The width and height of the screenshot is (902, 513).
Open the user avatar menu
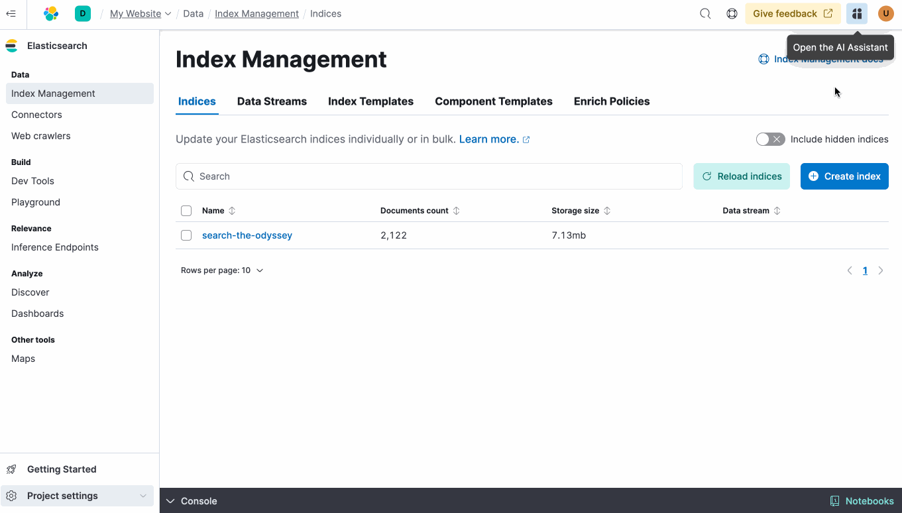[885, 13]
